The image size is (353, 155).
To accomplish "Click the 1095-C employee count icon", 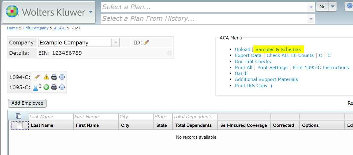I will point(37,87).
